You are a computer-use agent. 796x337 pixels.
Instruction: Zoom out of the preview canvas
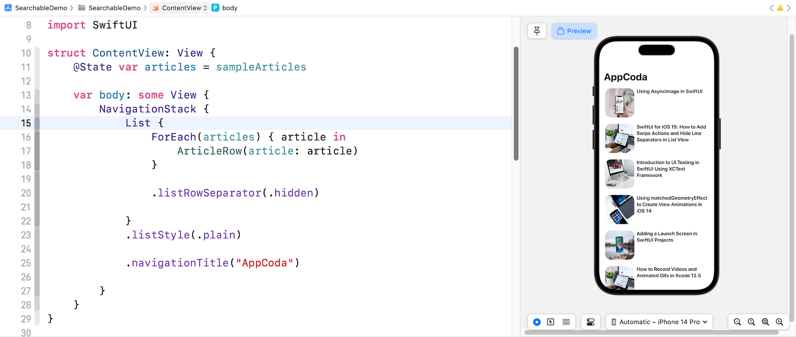738,322
